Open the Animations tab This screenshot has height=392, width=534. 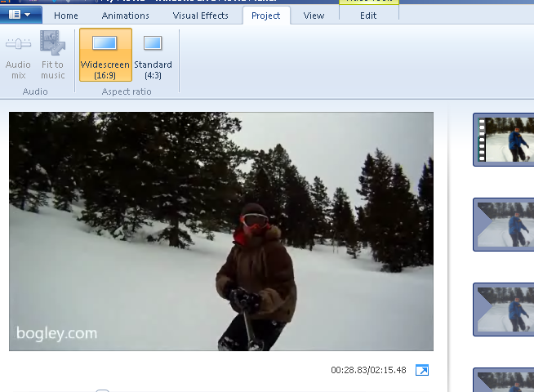(x=125, y=16)
